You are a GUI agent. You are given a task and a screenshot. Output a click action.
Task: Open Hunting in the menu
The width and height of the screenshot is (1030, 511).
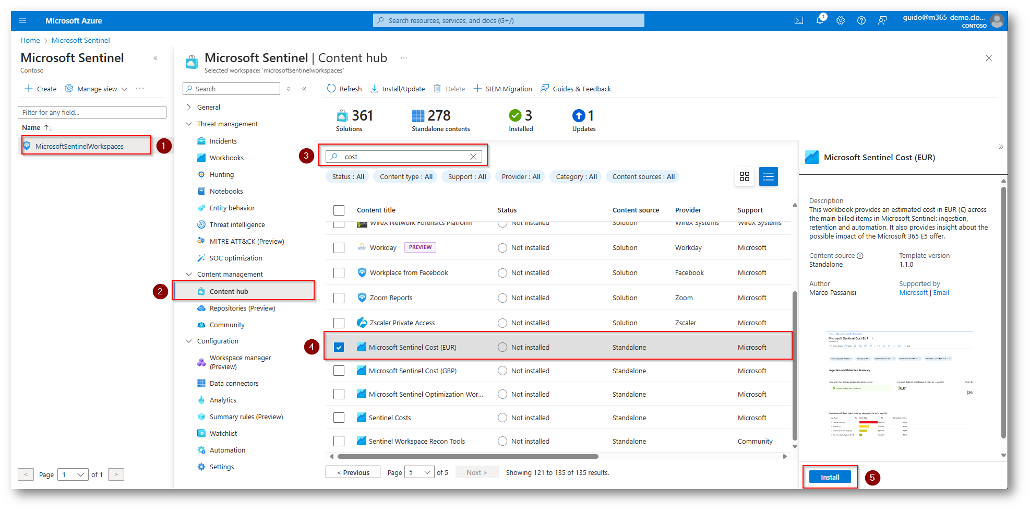[221, 174]
